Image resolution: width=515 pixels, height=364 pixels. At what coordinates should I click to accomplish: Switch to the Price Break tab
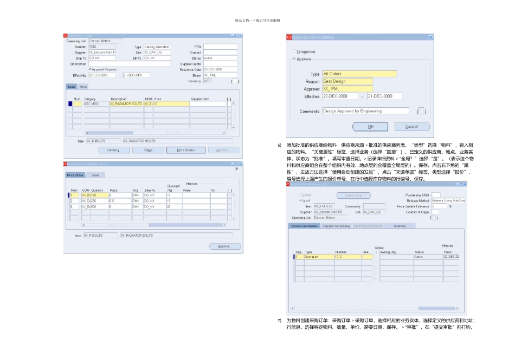click(75, 175)
